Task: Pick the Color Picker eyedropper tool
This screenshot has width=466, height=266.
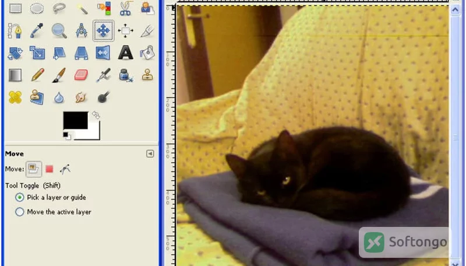Action: 37,30
